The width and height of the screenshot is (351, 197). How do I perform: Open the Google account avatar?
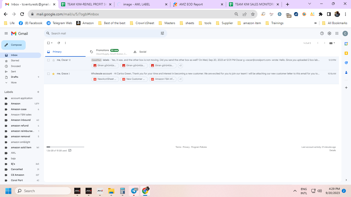[x=345, y=33]
